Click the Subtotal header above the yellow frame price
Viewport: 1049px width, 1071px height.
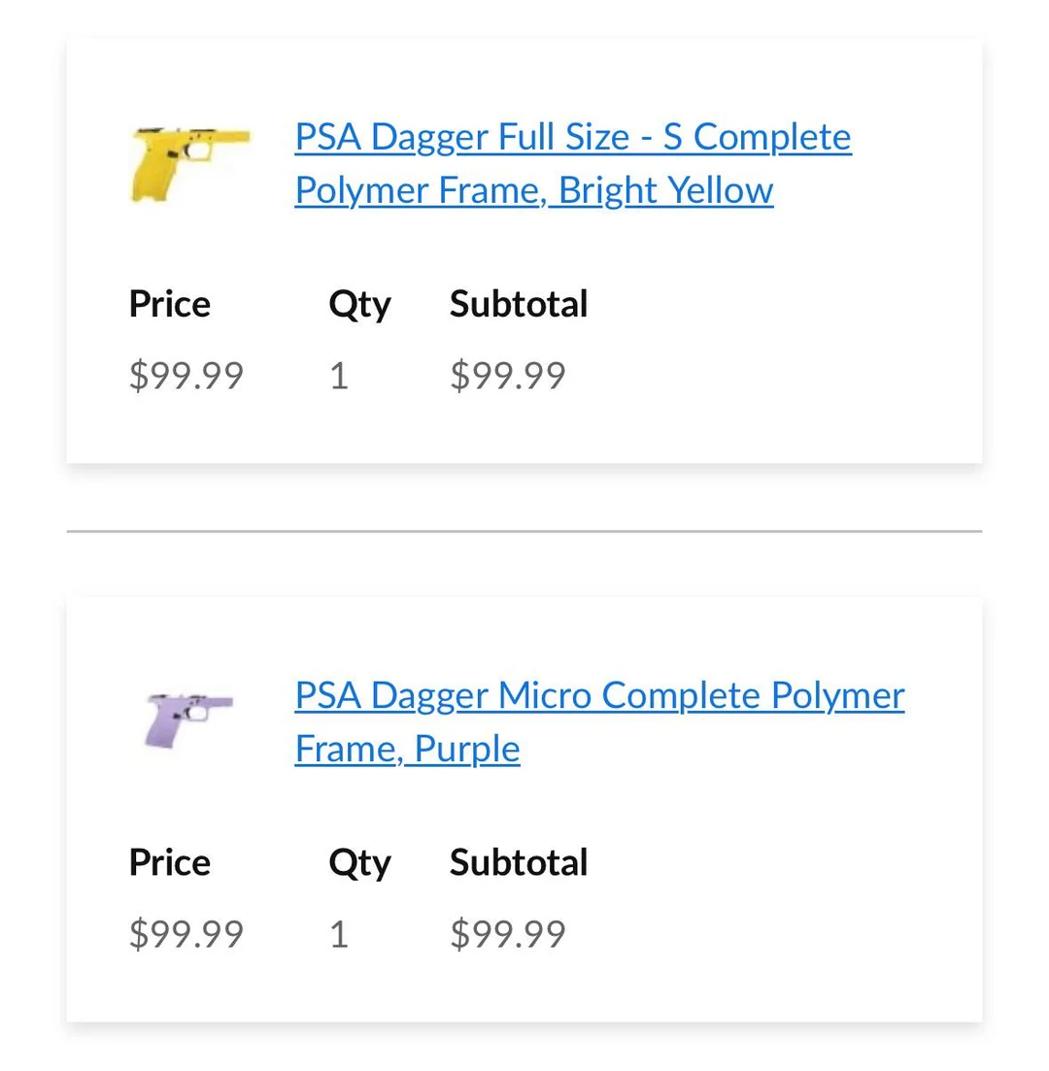pyautogui.click(x=519, y=303)
